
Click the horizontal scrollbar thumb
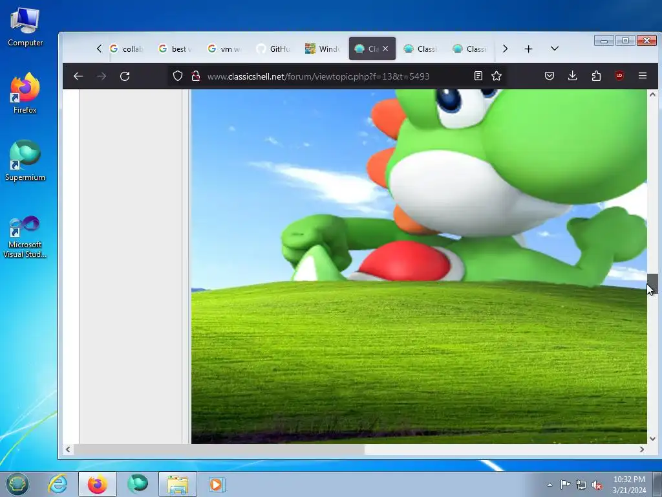[219, 449]
